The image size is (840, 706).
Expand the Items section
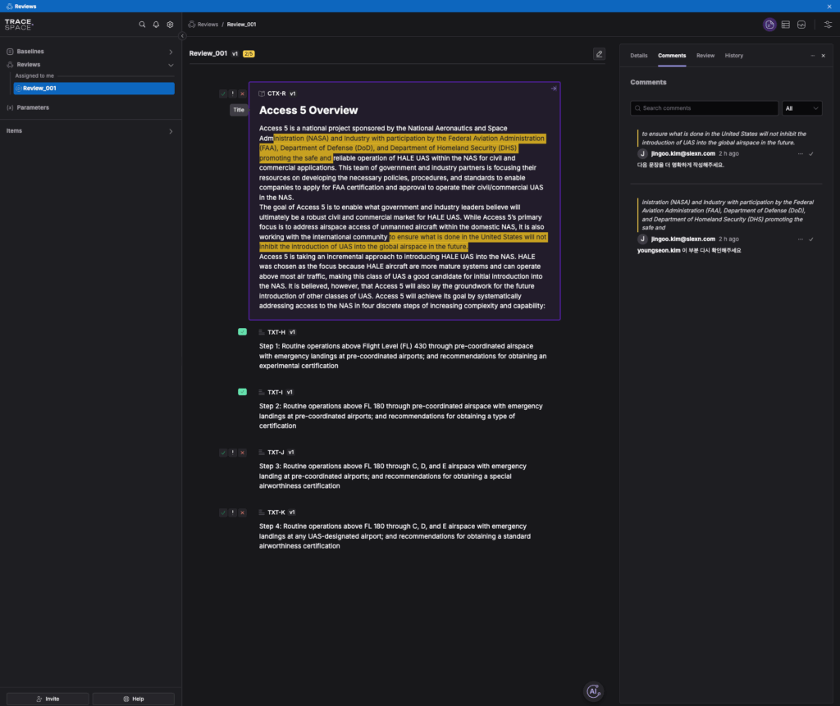point(171,131)
